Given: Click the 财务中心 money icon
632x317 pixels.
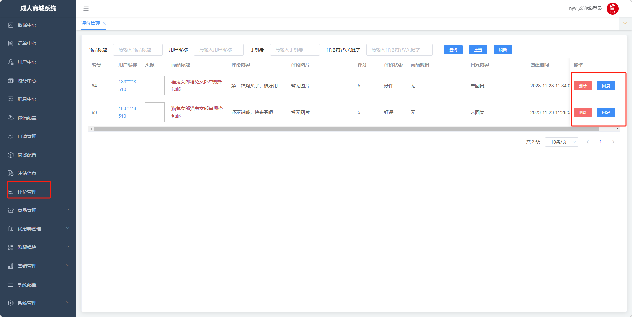Looking at the screenshot, I should click(11, 81).
